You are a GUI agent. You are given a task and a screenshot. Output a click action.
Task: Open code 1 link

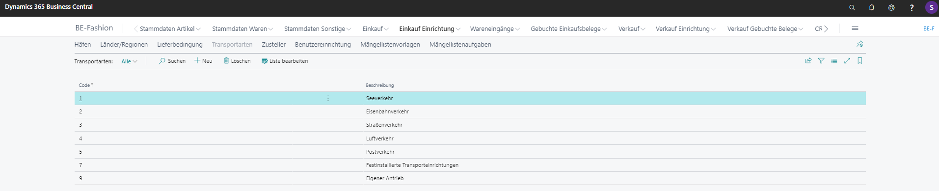coord(80,98)
